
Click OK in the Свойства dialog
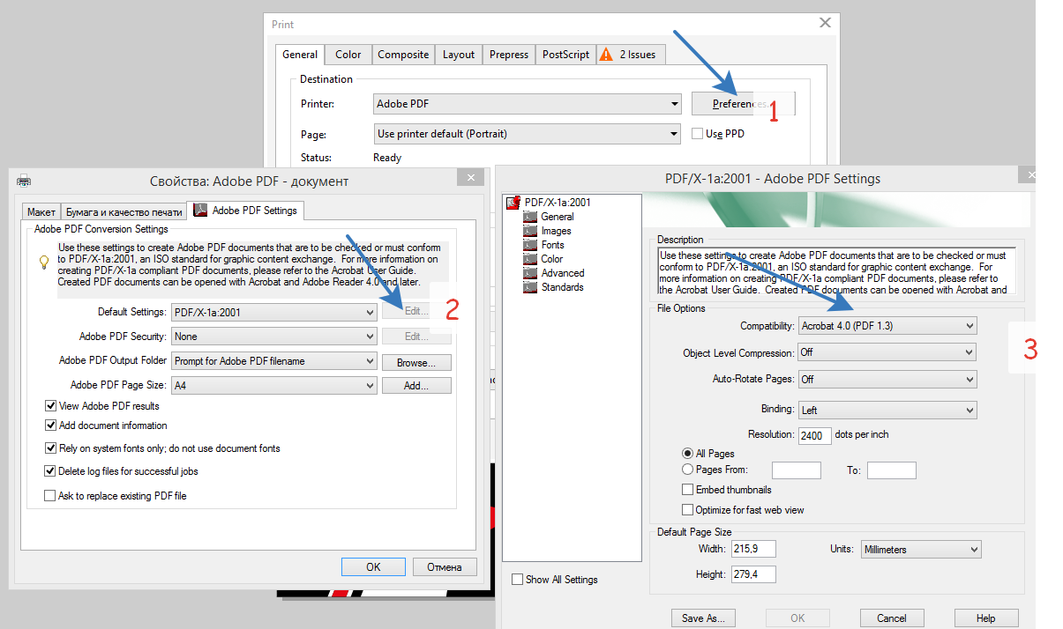373,566
